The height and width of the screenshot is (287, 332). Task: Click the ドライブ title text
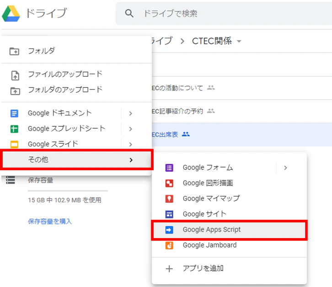point(47,13)
